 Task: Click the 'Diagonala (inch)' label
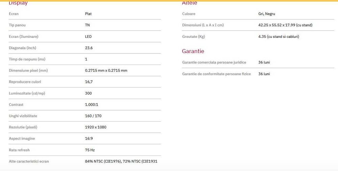22,48
